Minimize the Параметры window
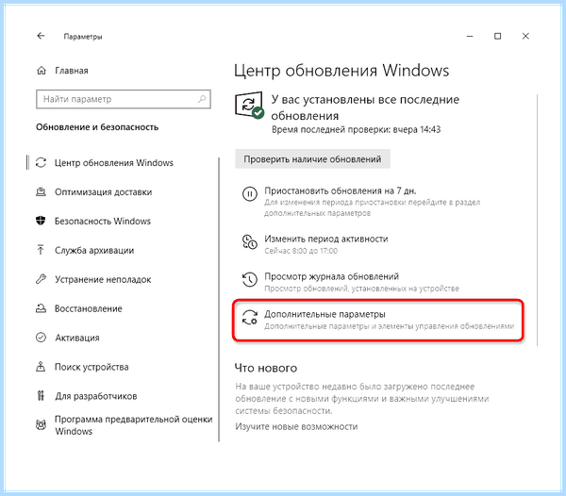Screen dimensions: 566x496 [470, 36]
